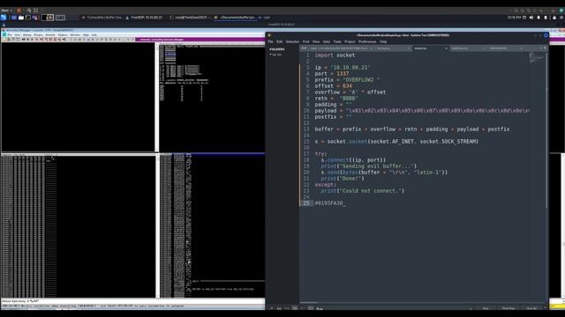Close the active Sublime Text tab
This screenshot has width=565, height=317.
pos(446,48)
